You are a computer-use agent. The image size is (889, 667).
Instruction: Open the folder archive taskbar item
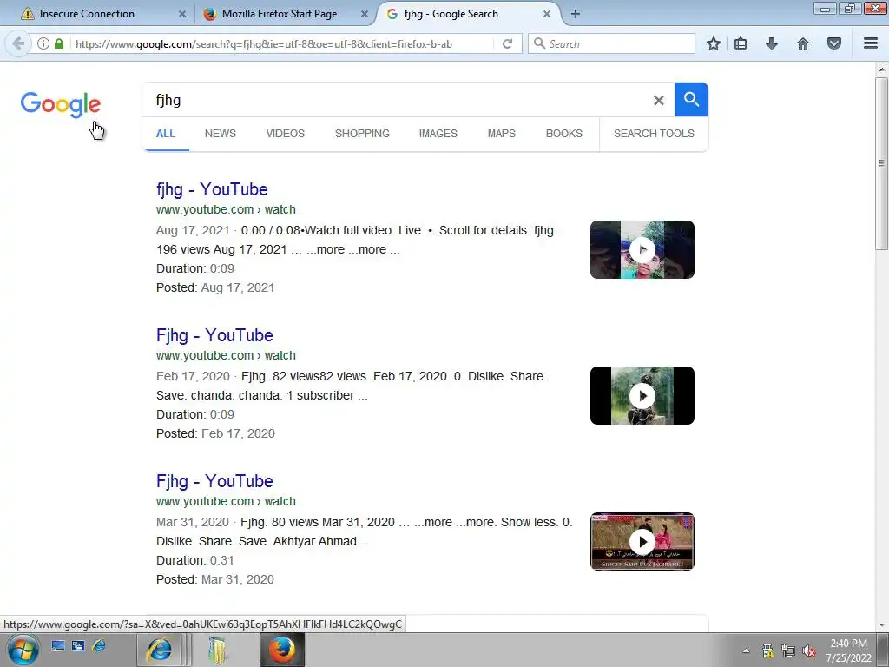[217, 650]
